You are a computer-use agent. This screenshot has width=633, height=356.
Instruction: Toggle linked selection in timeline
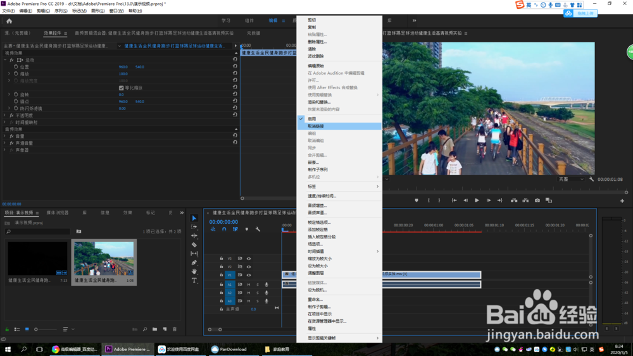tap(235, 229)
